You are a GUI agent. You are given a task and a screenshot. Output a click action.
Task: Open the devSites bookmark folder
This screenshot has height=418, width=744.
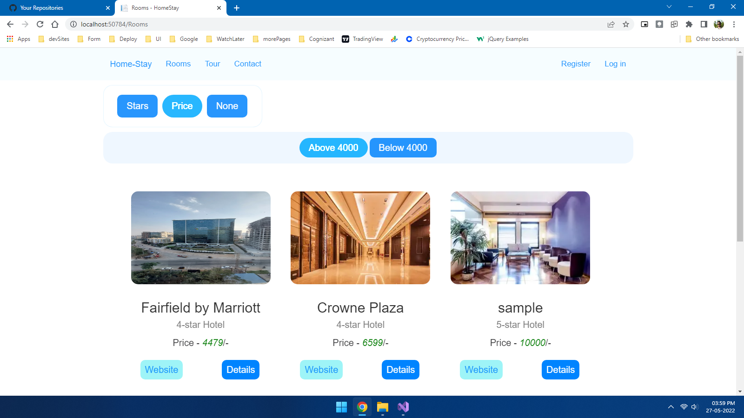pyautogui.click(x=54, y=39)
